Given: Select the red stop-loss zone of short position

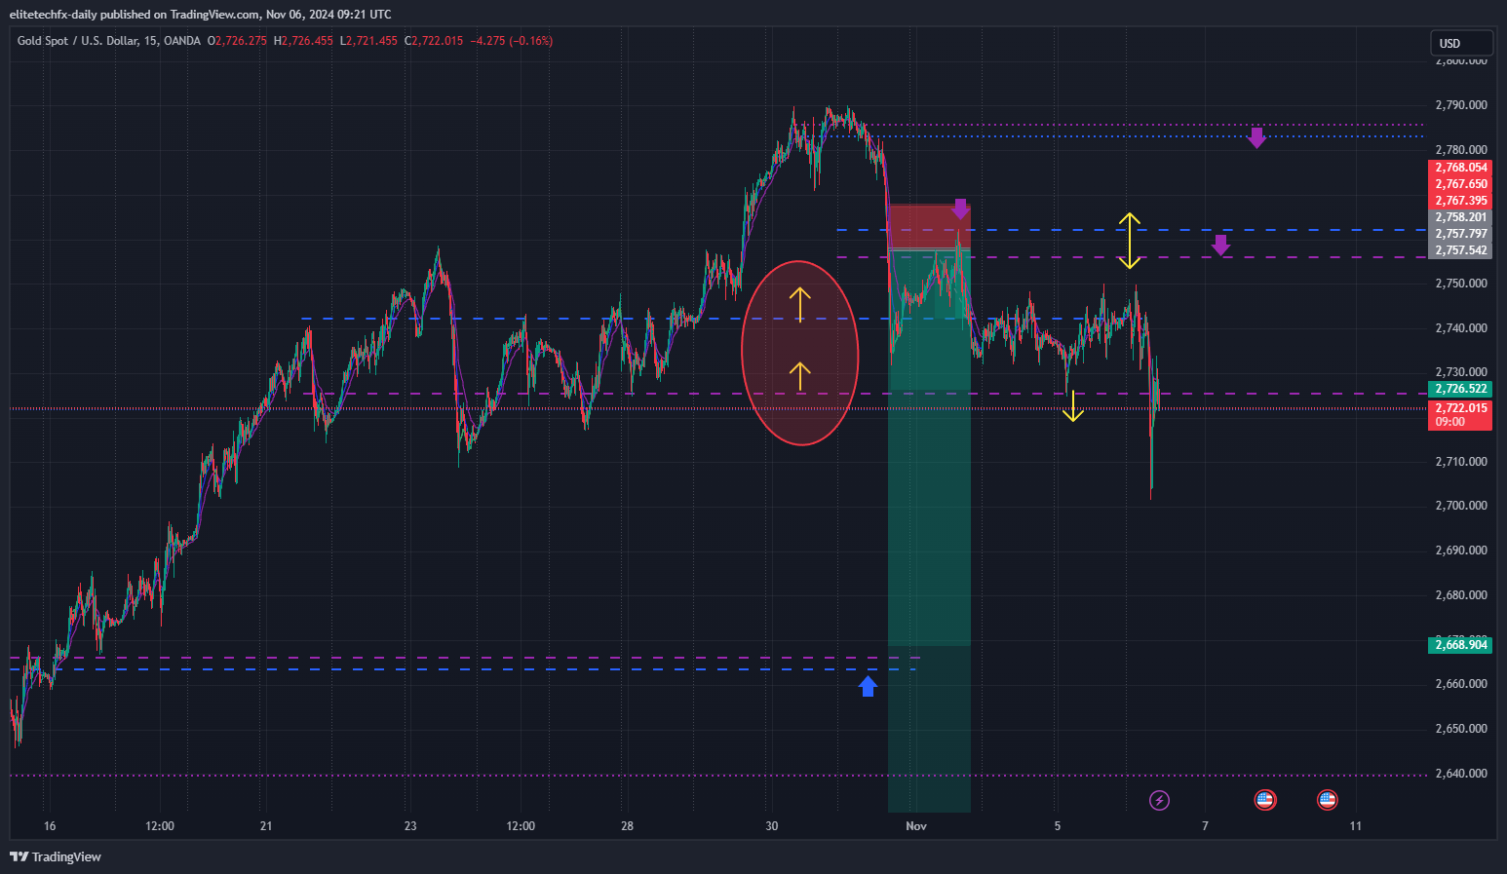Looking at the screenshot, I should [x=929, y=227].
